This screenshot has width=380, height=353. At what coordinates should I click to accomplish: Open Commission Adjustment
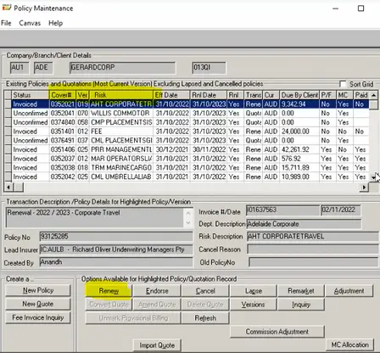pyautogui.click(x=277, y=332)
